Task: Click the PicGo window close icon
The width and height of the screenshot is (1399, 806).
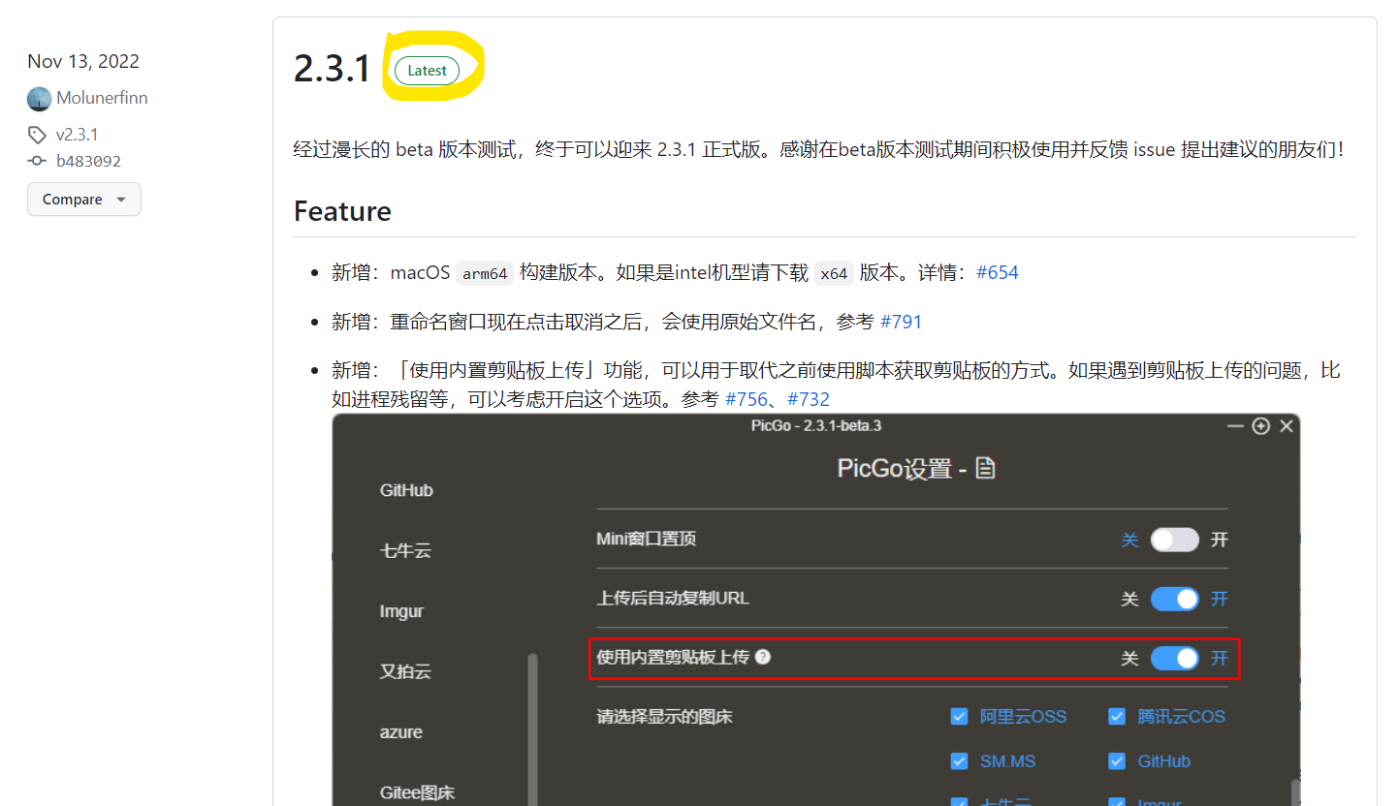Action: pyautogui.click(x=1287, y=426)
